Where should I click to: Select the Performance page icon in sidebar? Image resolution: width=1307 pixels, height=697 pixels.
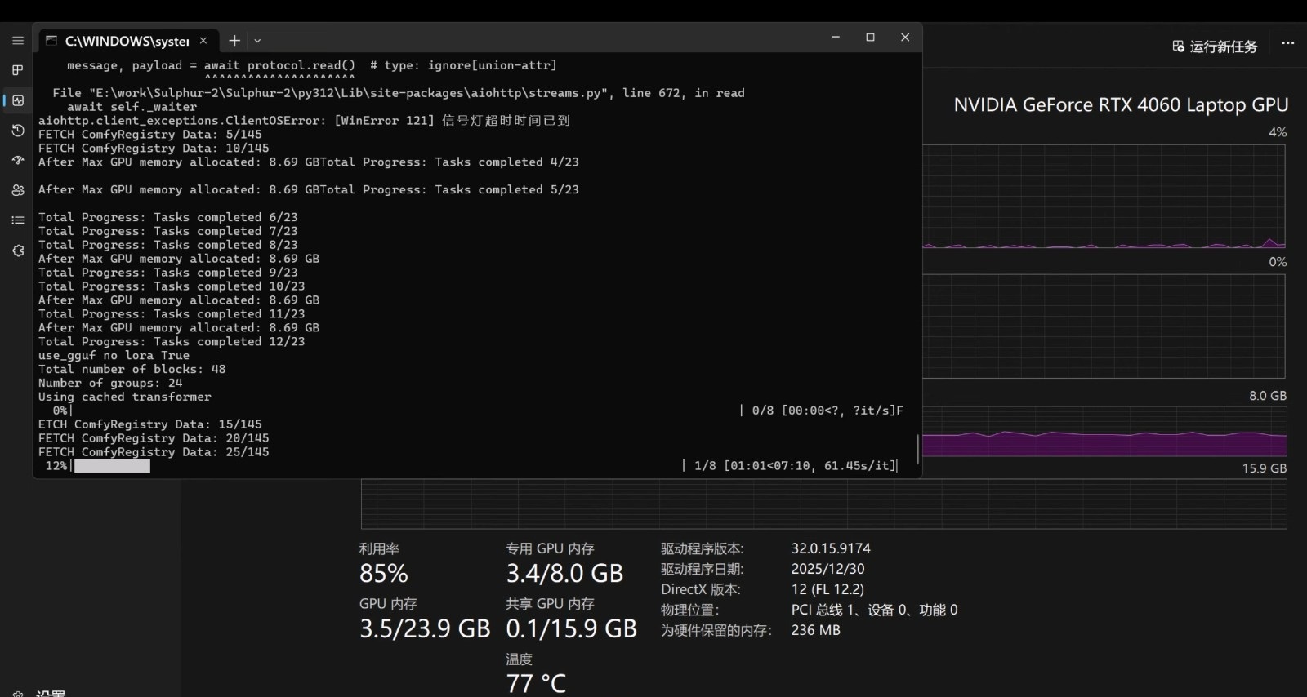click(x=18, y=100)
